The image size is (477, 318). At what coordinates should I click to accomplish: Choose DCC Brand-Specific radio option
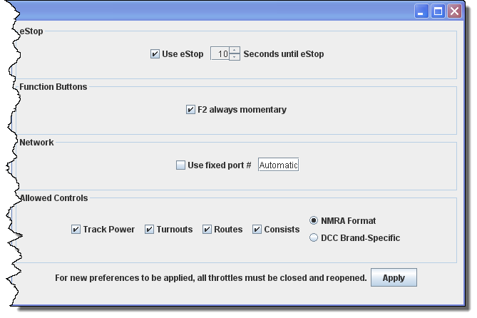[x=314, y=238]
